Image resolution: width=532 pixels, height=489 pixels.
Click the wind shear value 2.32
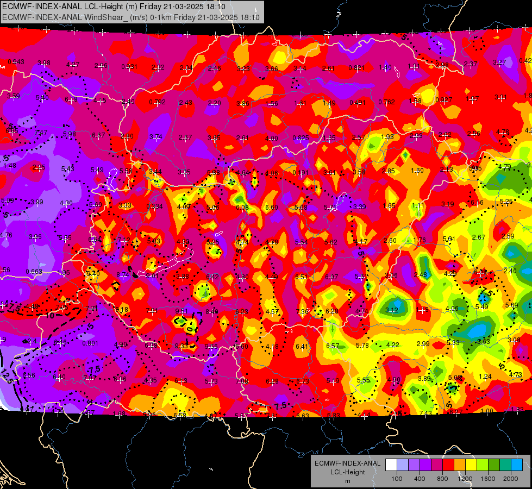click(x=158, y=67)
